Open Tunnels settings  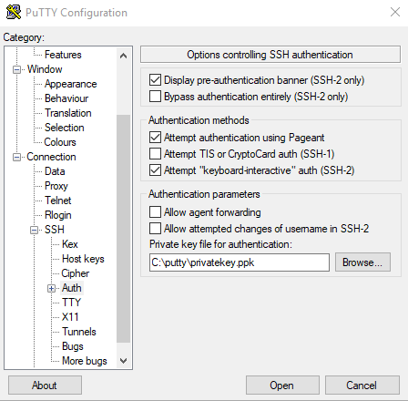(x=79, y=332)
